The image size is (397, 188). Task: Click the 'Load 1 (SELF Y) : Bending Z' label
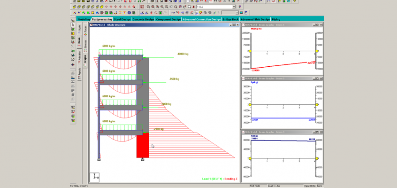tap(220, 179)
